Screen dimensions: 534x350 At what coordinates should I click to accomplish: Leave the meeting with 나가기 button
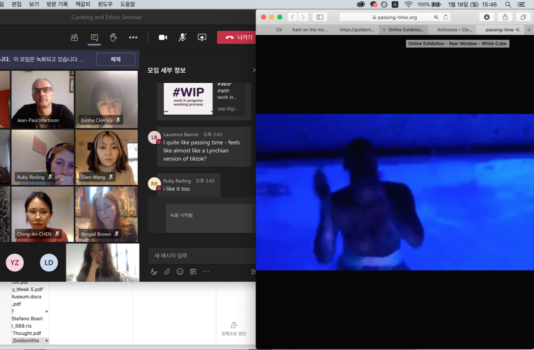pos(237,38)
